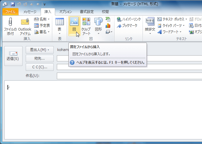The image size is (202, 144).
Task: Click into the CC input field
Action: click(129, 67)
